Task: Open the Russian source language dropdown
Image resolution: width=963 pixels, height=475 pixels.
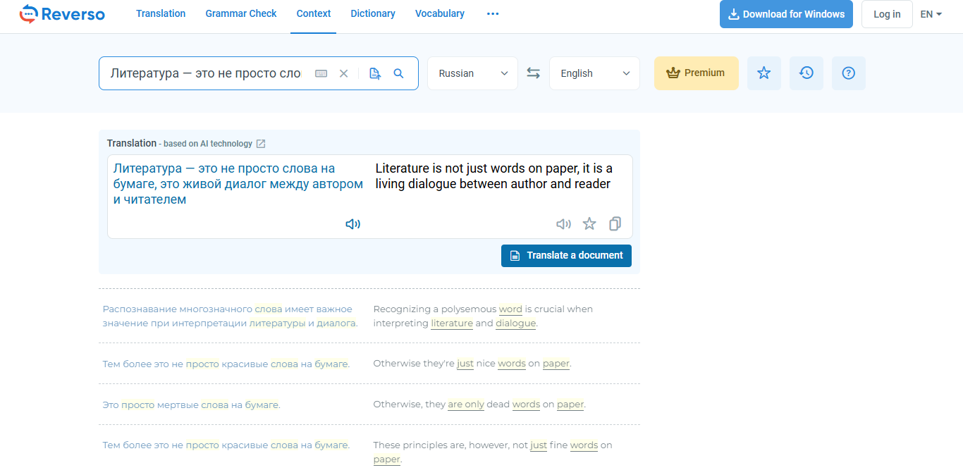Action: coord(472,73)
